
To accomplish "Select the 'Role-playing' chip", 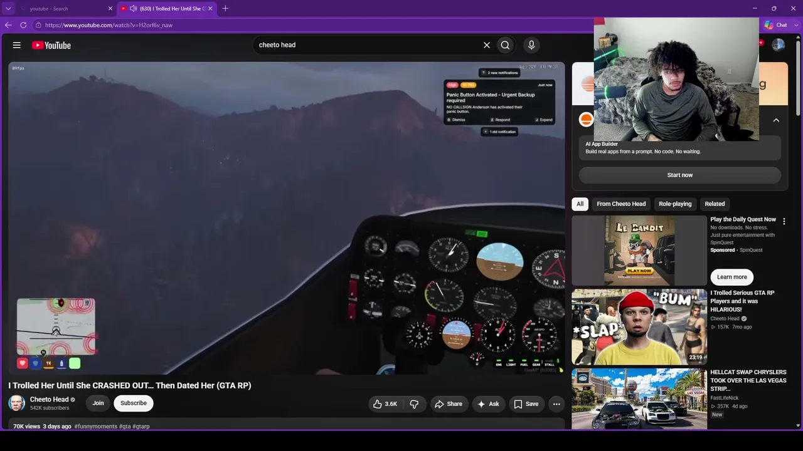I will tap(675, 204).
